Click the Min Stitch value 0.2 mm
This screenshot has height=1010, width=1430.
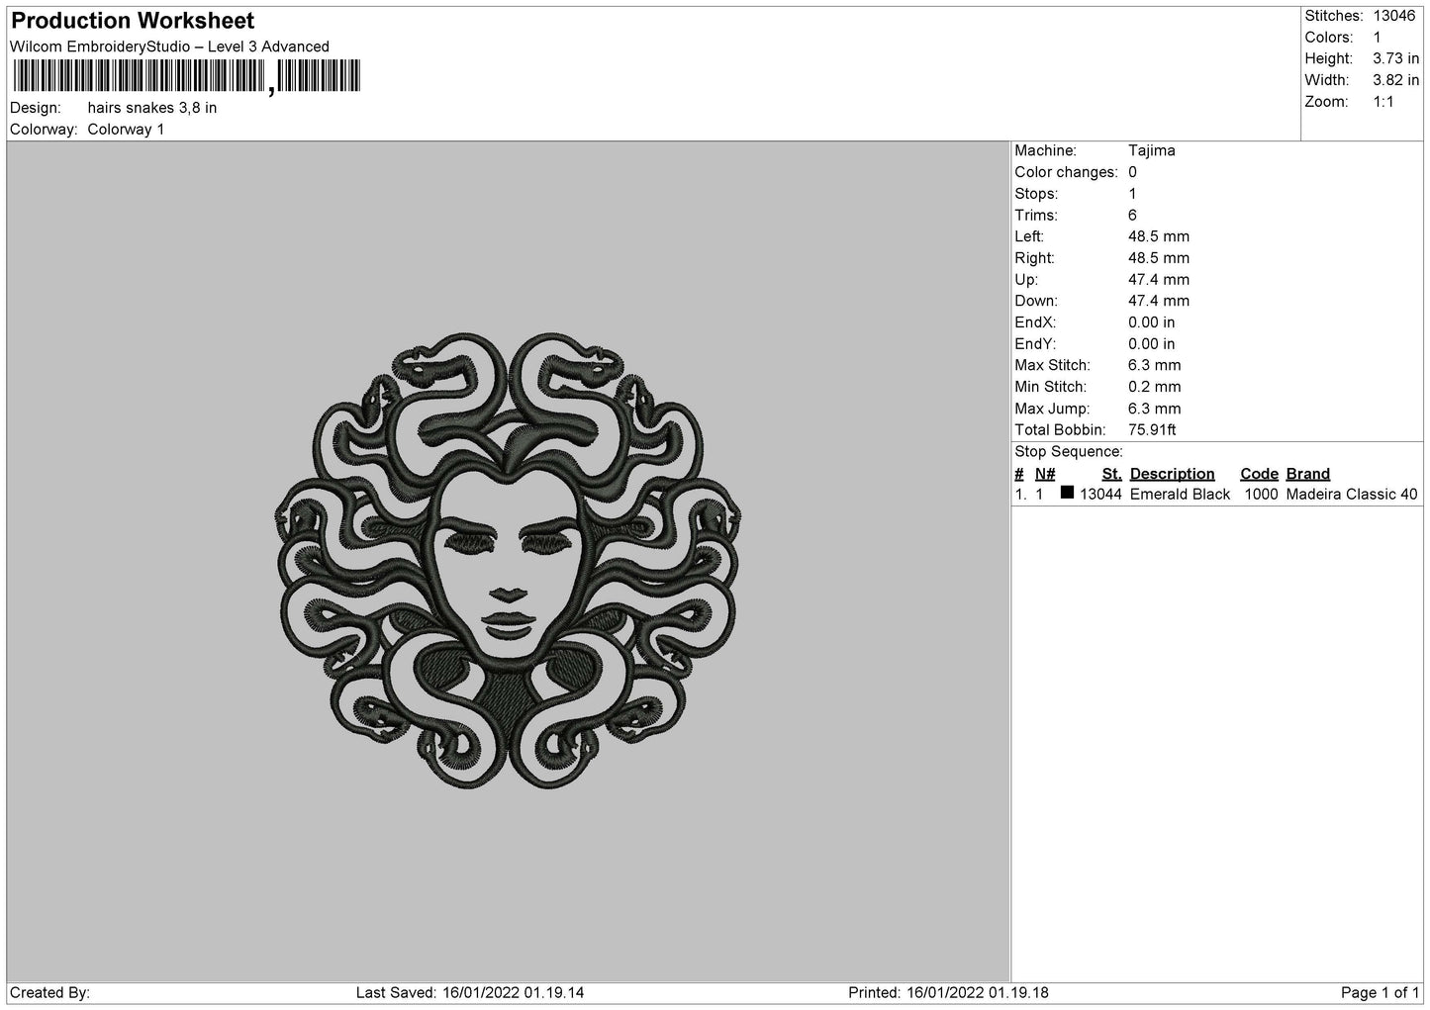tap(1155, 387)
